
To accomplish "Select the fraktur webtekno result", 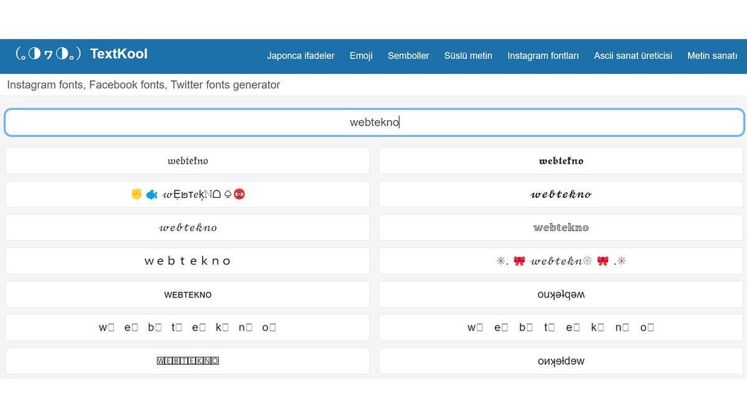I will pyautogui.click(x=187, y=161).
